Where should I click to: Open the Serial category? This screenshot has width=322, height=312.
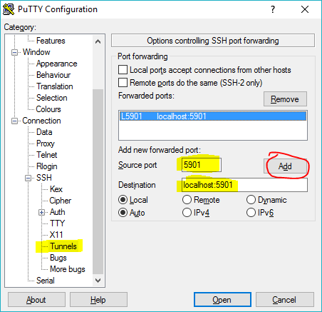[46, 281]
